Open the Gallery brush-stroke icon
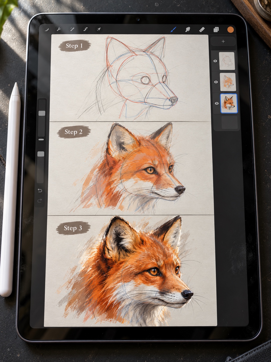271x362 pixels. (47, 29)
